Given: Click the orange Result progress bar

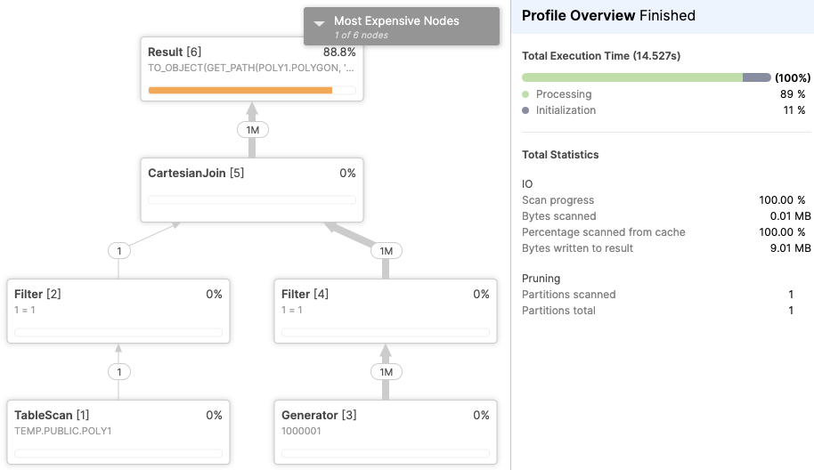Looking at the screenshot, I should (240, 90).
